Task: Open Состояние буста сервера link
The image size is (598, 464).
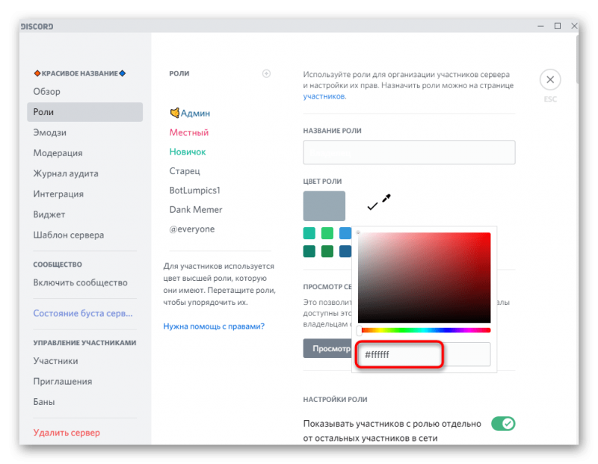Action: [84, 313]
